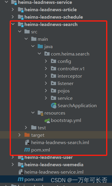Viewport: 112px width, 186px height.
Task: Select the heima-leadnews-schedule module label
Action: pyautogui.click(x=54, y=17)
